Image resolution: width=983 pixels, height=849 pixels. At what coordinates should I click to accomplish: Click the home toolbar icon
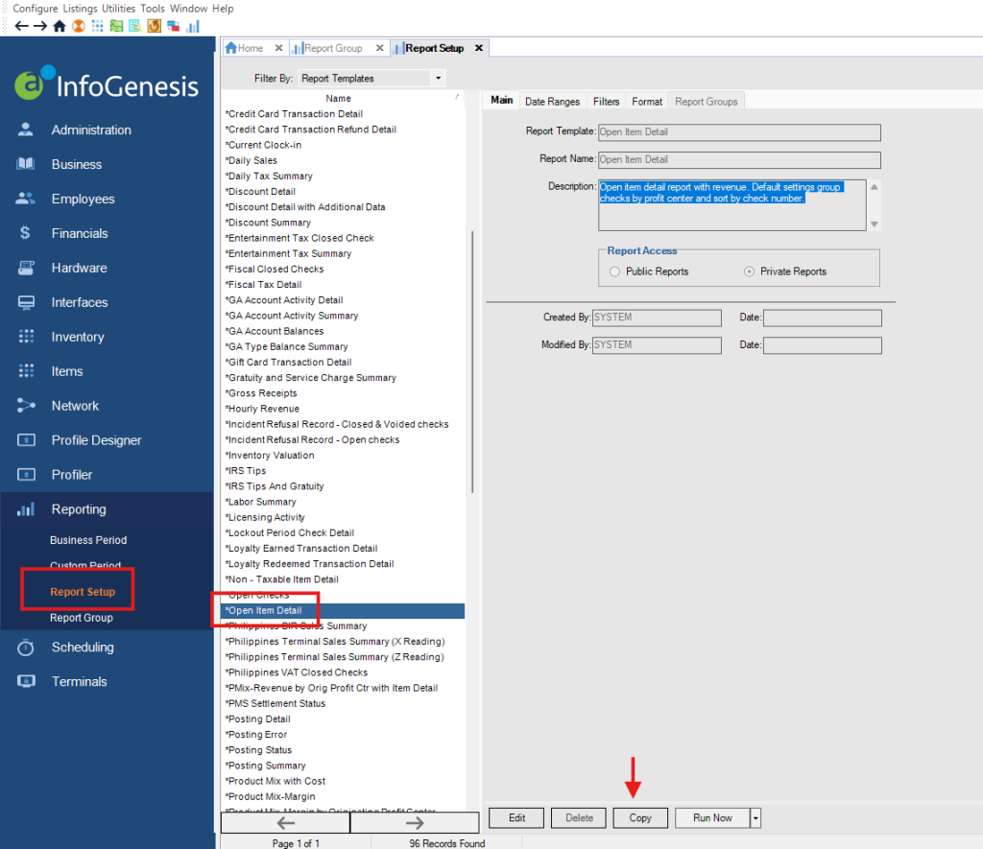click(60, 26)
